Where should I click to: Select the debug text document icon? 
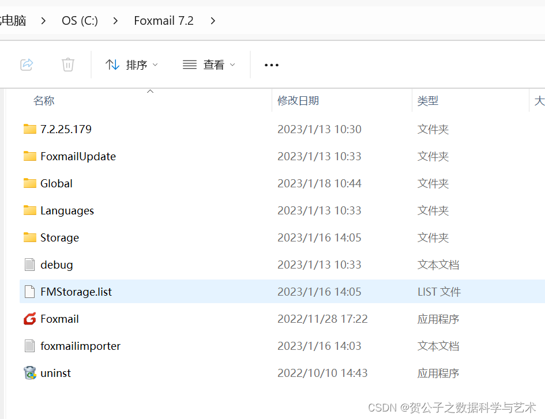click(x=30, y=265)
